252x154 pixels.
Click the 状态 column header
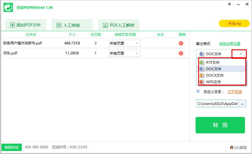coord(161,35)
